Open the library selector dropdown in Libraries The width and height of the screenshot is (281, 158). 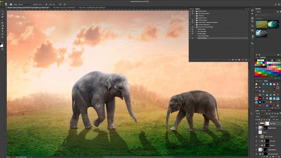(x=266, y=12)
